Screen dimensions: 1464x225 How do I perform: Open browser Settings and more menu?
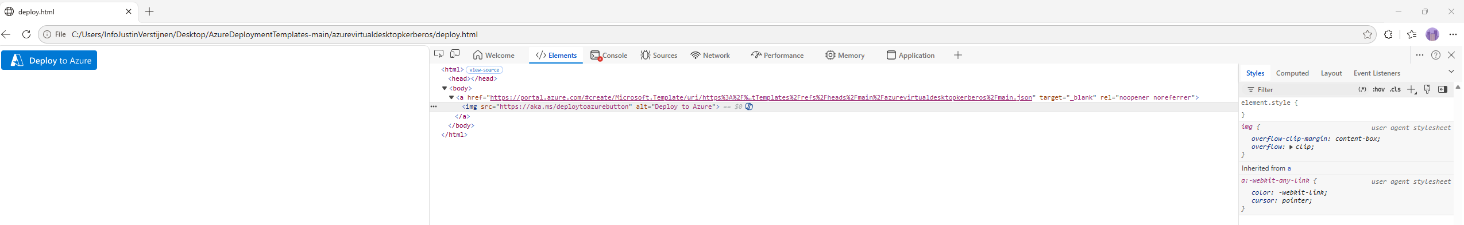1453,34
